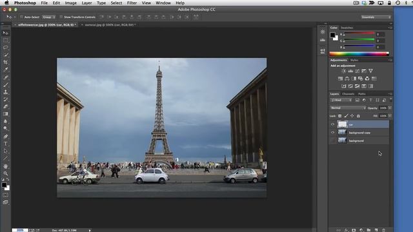Open the Fill slider dropdown arrow
Image resolution: width=413 pixels, height=232 pixels.
coord(390,116)
